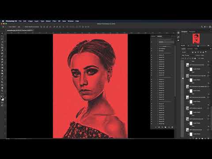
Task: Click the Actions panel vertical scrollbar
Action: point(175,71)
